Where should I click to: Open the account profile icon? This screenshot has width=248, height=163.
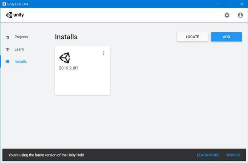coord(240,15)
